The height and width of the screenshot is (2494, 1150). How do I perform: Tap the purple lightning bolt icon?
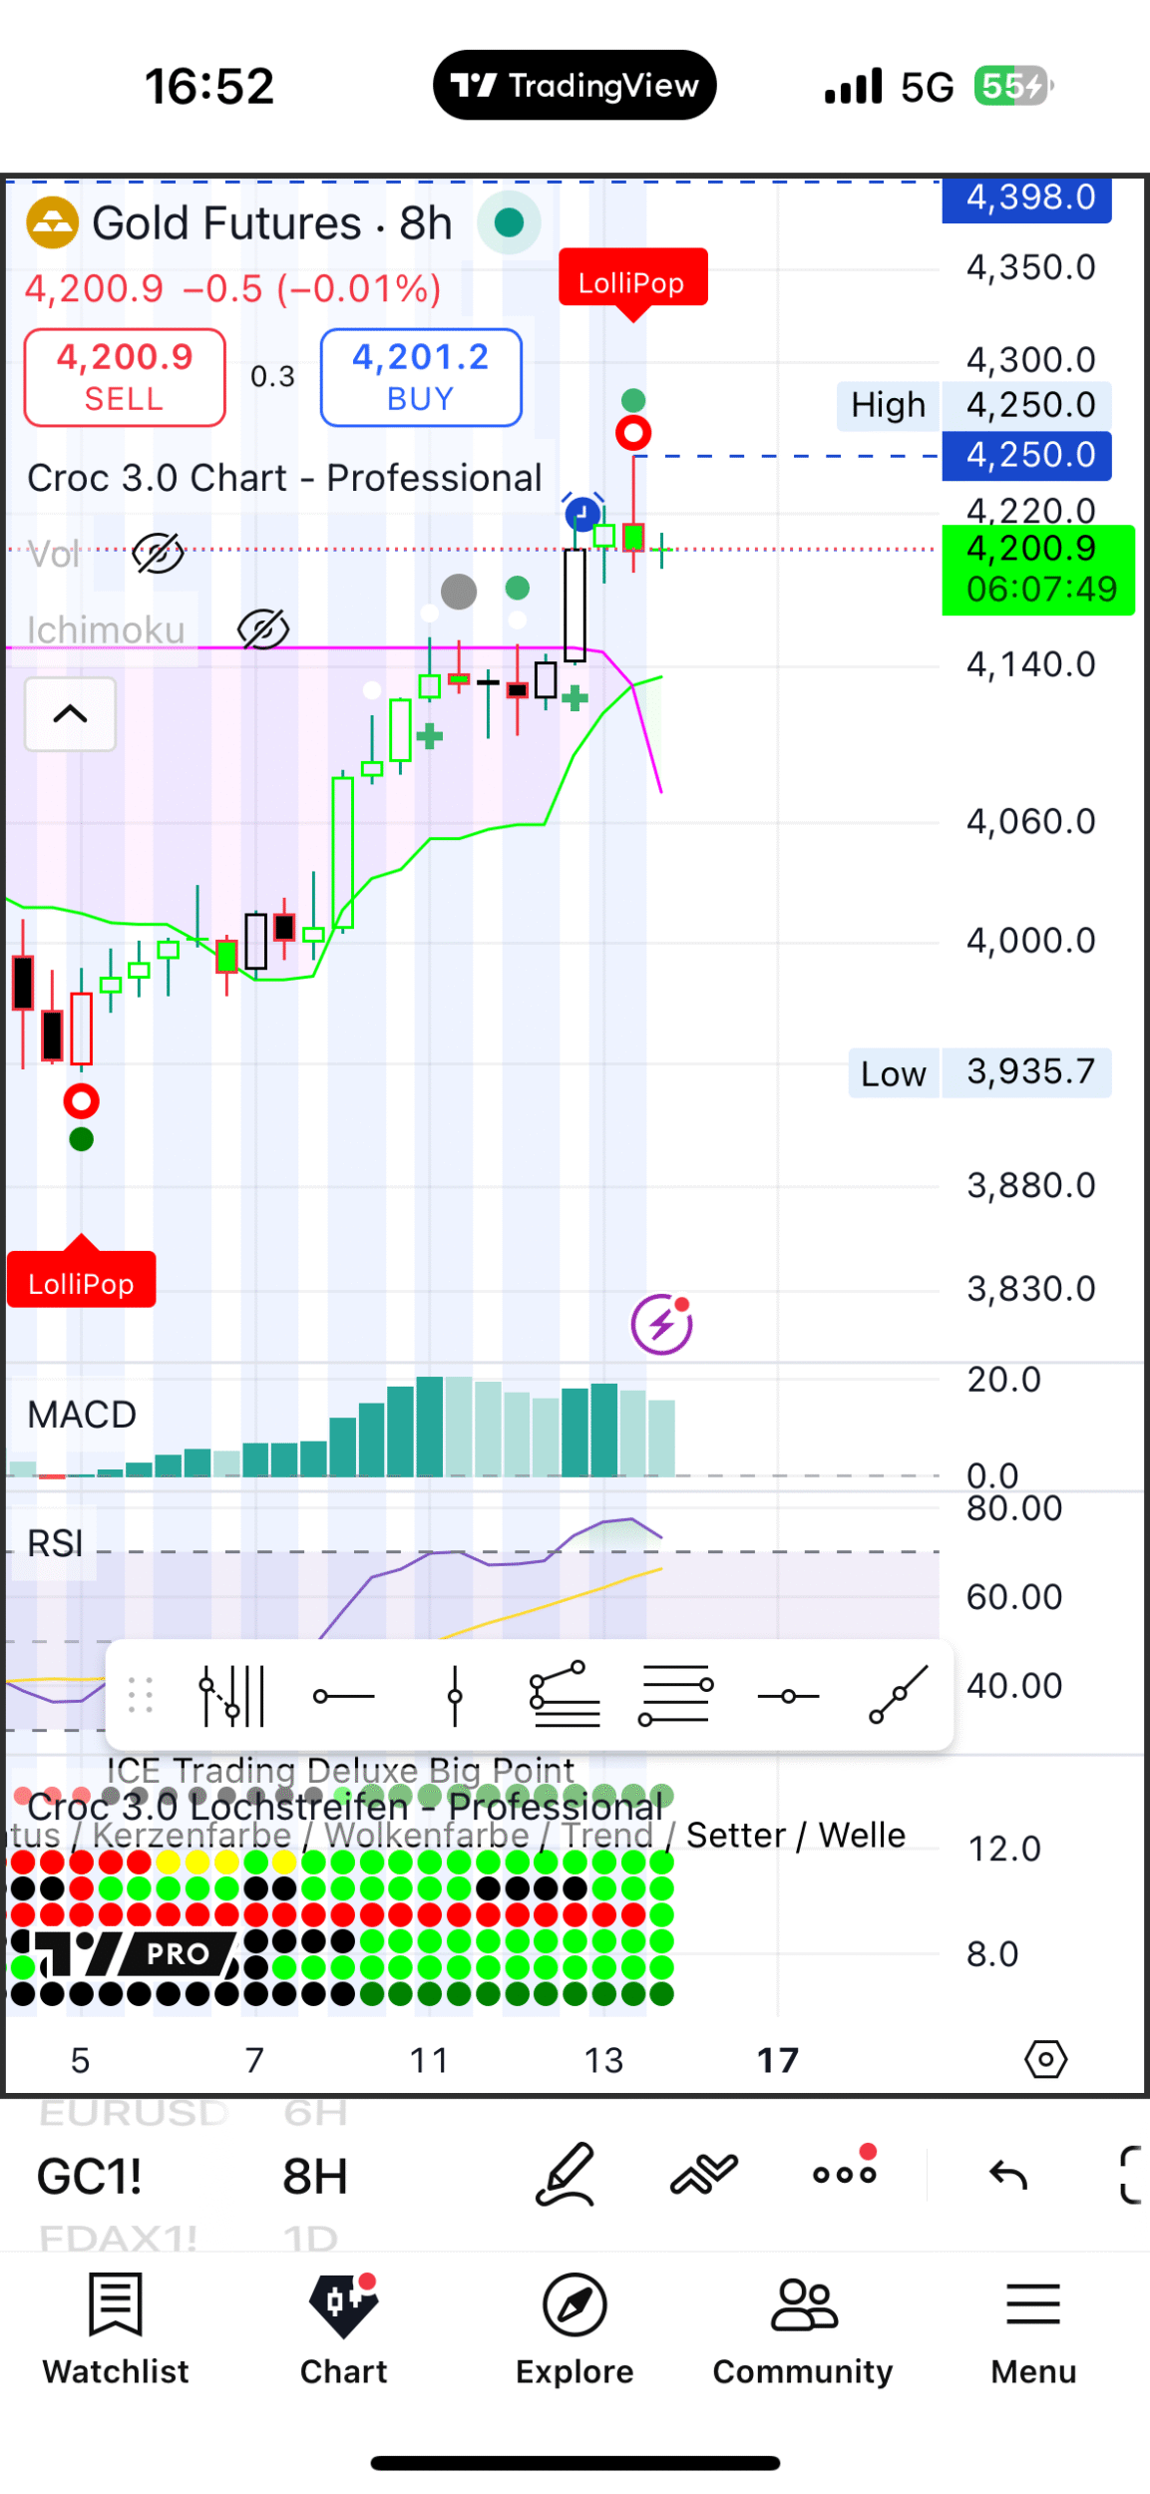click(661, 1325)
